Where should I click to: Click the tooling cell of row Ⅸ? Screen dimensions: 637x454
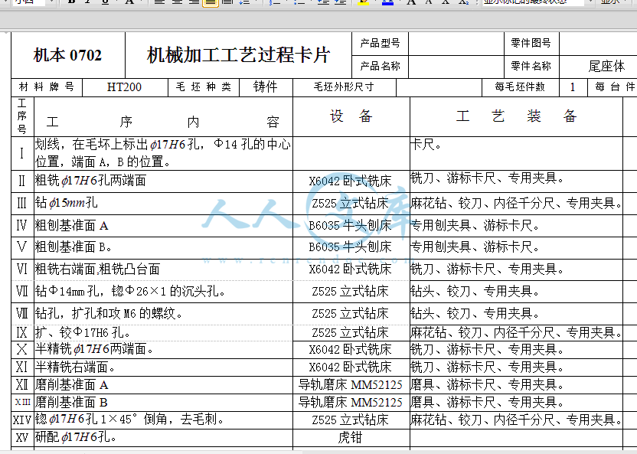tap(516, 332)
